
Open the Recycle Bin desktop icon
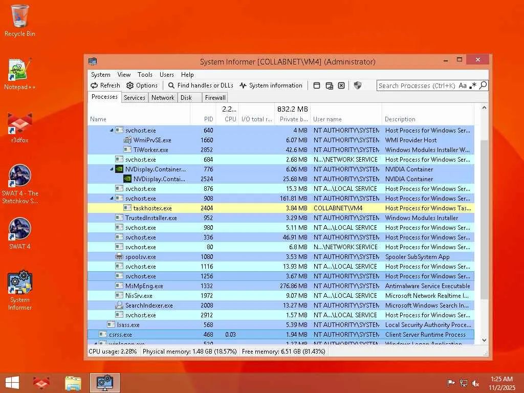tap(20, 20)
